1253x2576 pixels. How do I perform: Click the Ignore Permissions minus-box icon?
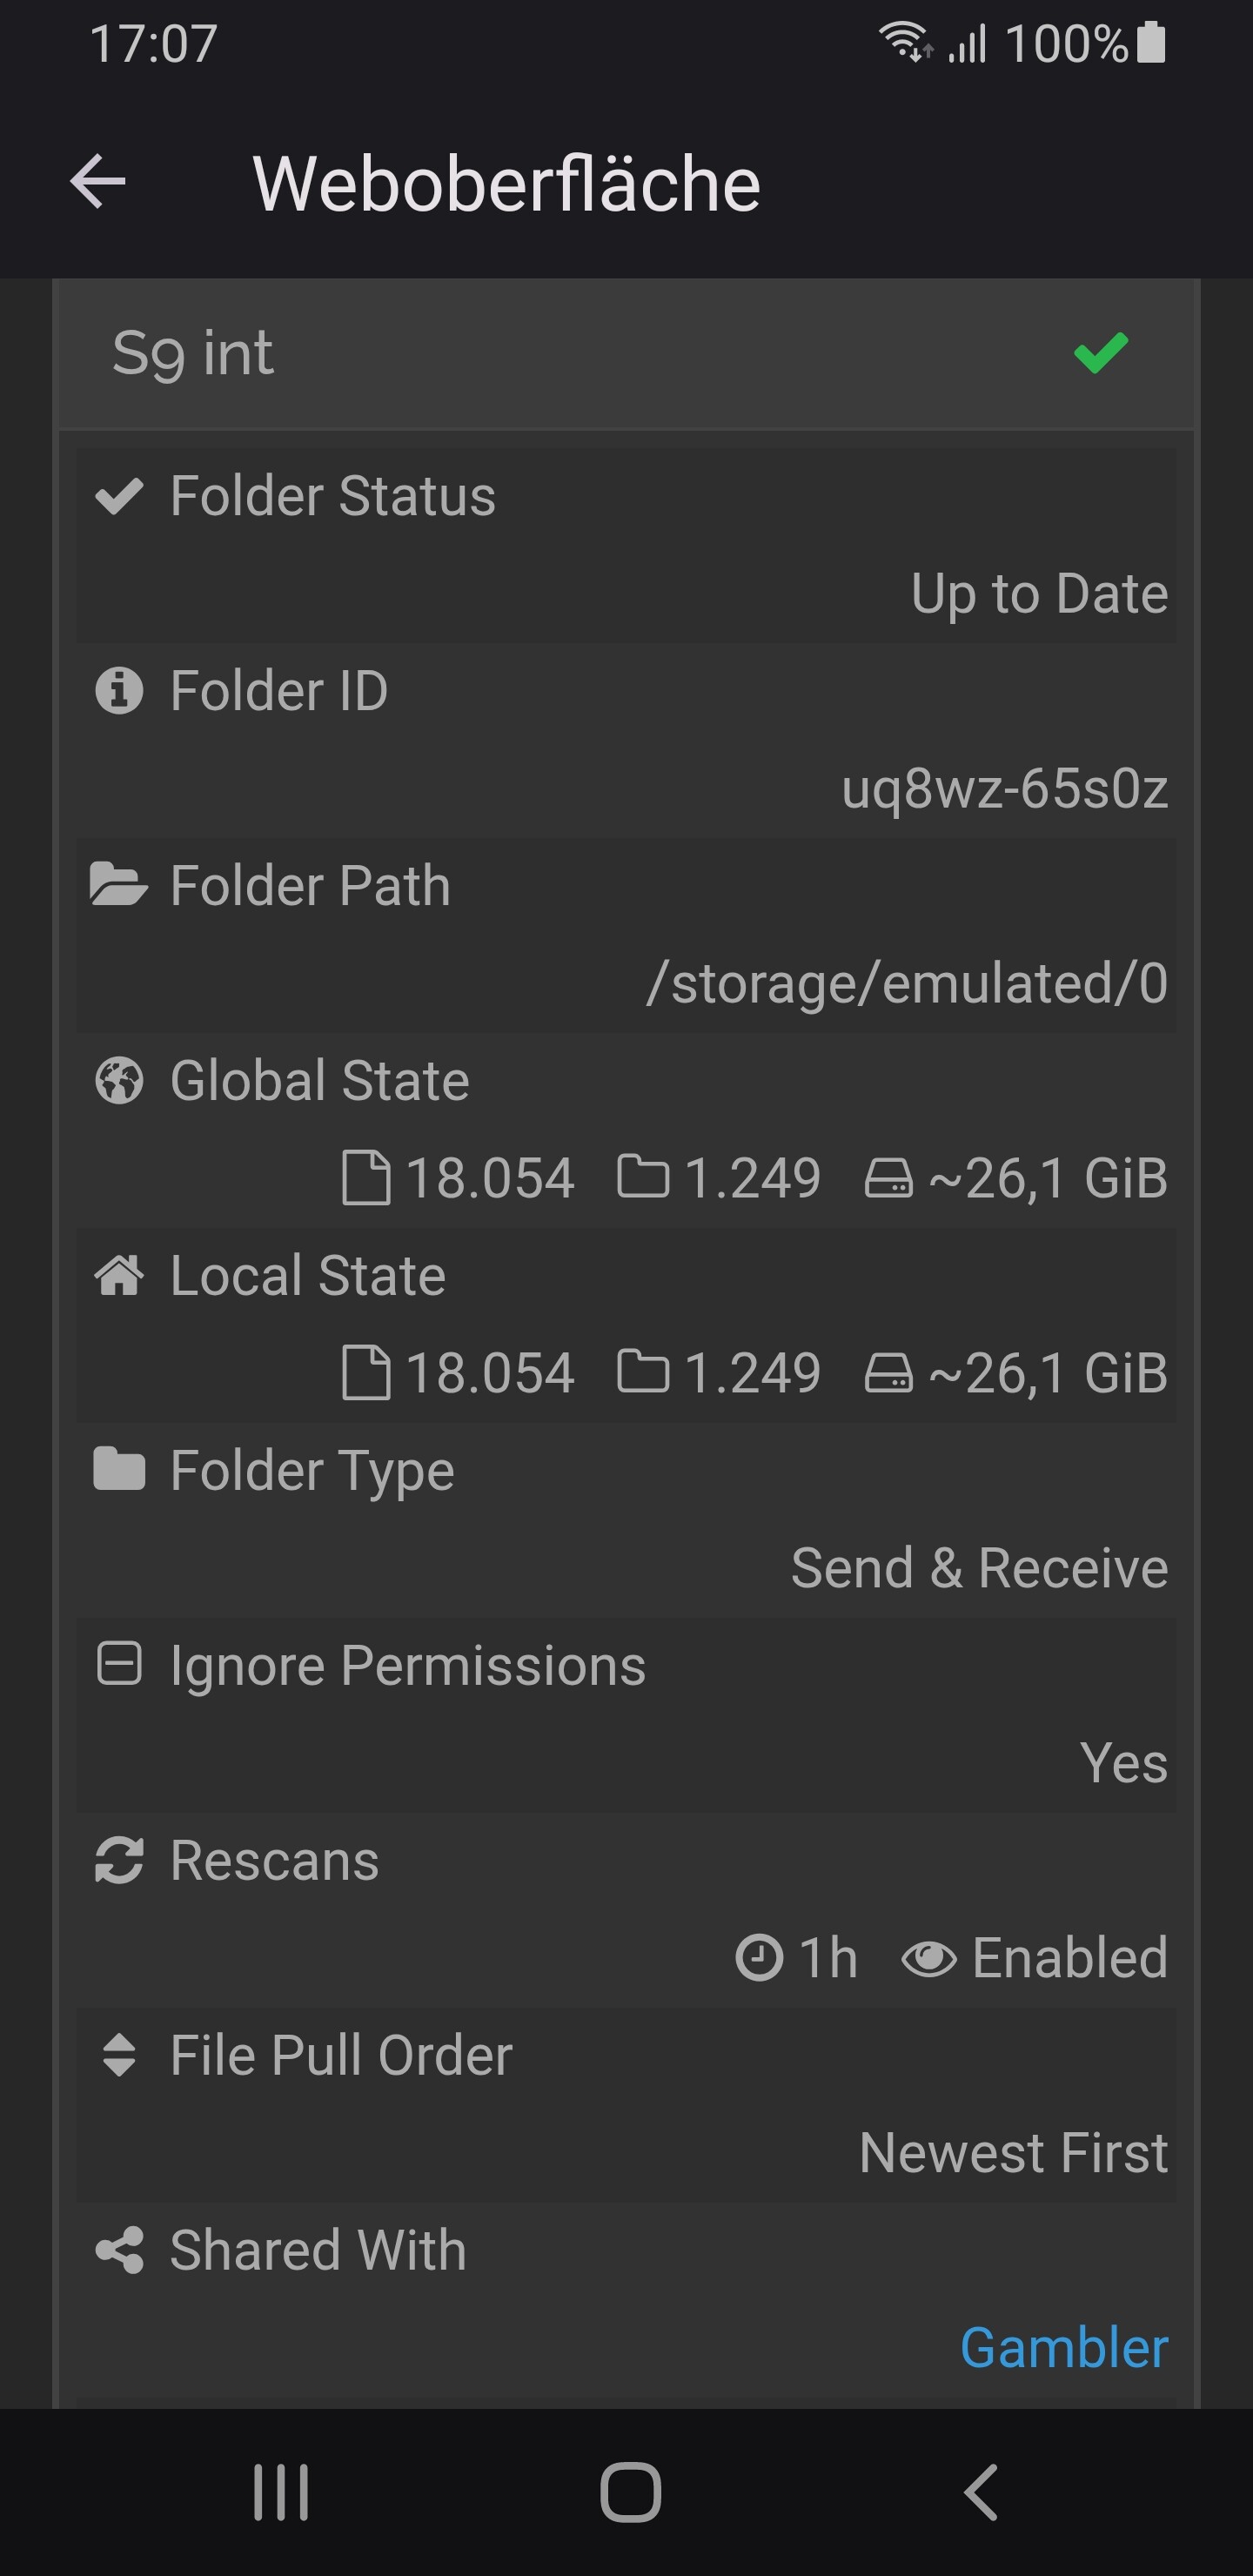tap(119, 1665)
